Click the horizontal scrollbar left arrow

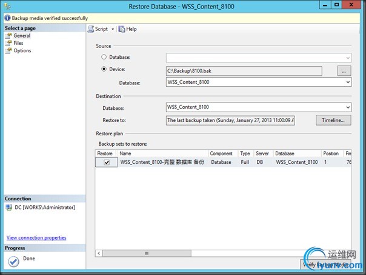pyautogui.click(x=99, y=253)
